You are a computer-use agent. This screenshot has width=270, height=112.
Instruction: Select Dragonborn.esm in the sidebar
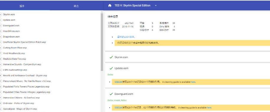point(11,37)
